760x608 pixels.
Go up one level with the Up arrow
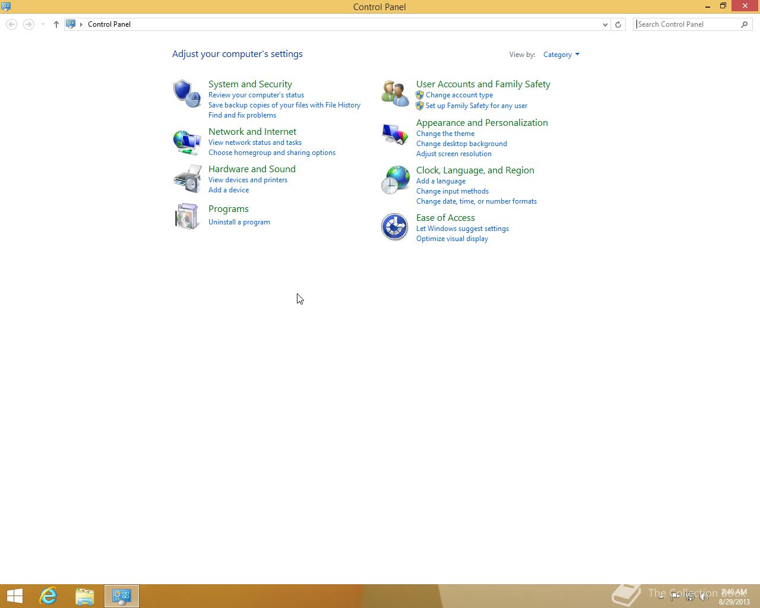click(56, 24)
